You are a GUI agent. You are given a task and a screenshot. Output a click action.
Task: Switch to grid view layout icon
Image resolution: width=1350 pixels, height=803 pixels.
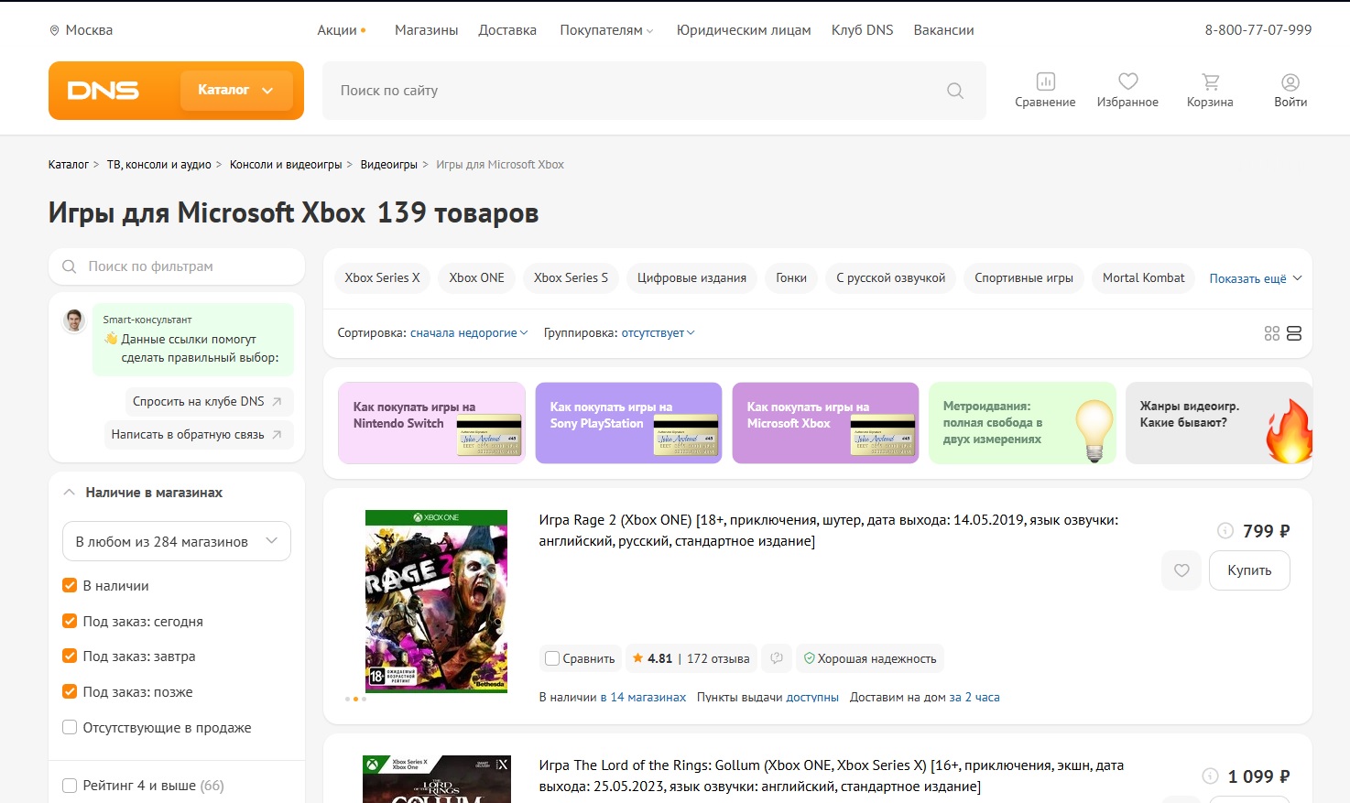tap(1271, 333)
